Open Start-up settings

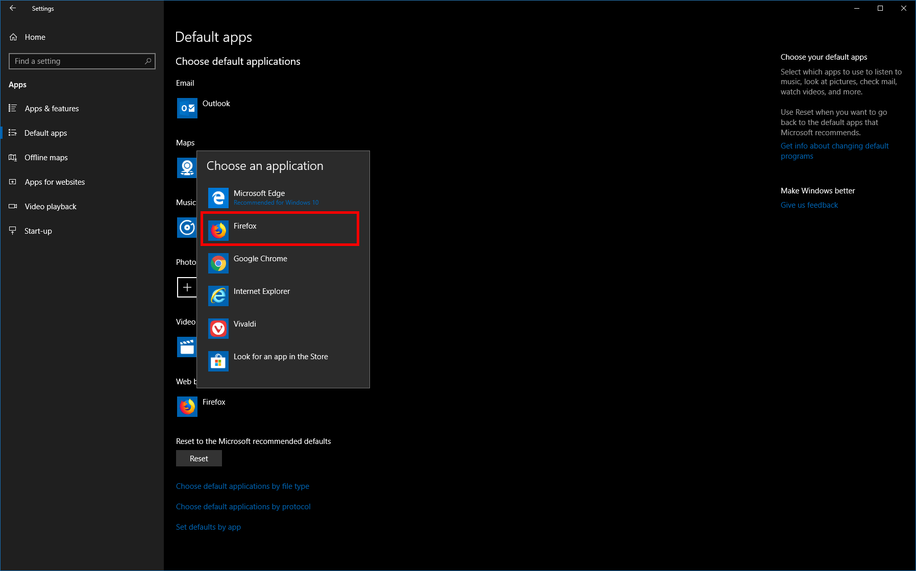tap(82, 231)
